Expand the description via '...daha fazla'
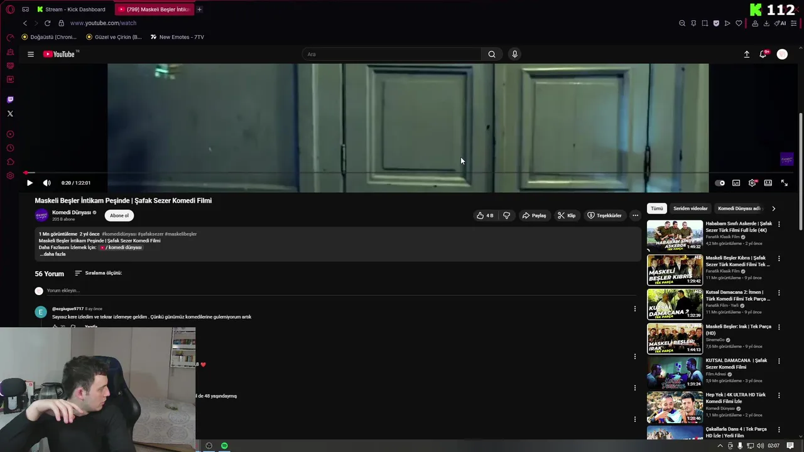The height and width of the screenshot is (452, 804). [53, 254]
